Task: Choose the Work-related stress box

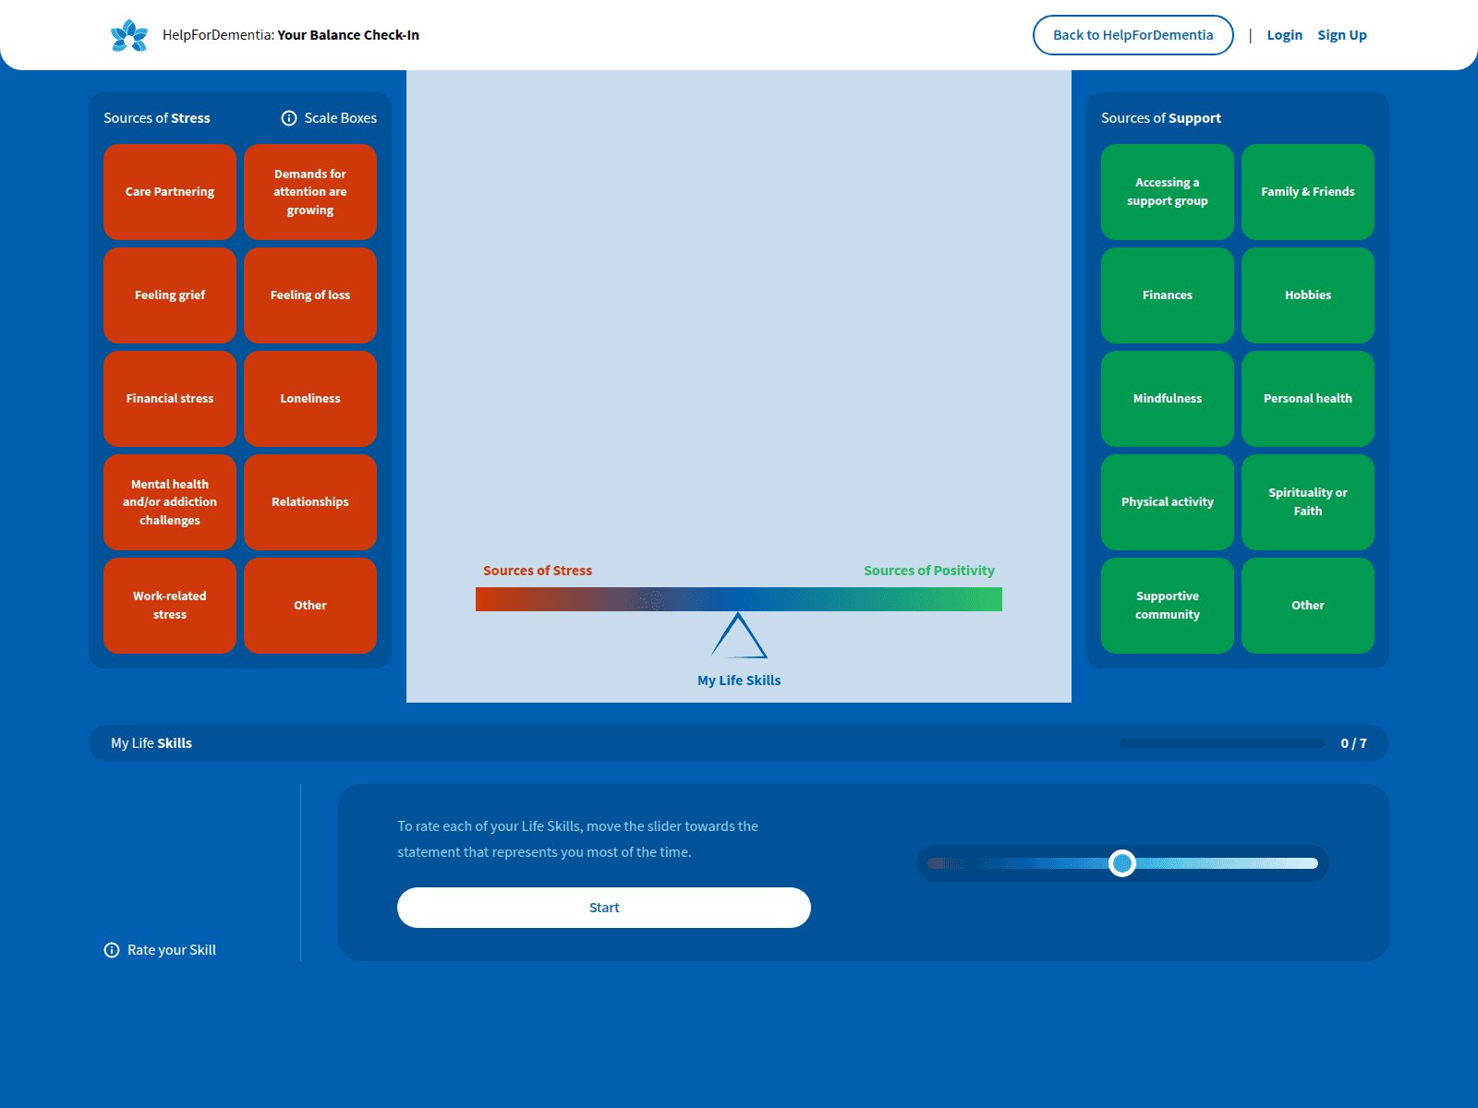Action: pyautogui.click(x=170, y=606)
